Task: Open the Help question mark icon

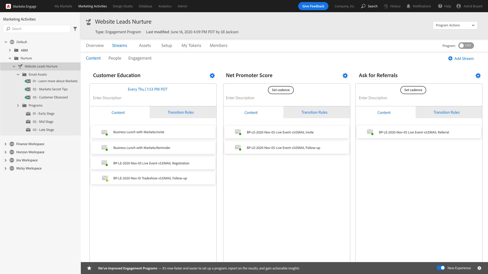Action: point(440,6)
